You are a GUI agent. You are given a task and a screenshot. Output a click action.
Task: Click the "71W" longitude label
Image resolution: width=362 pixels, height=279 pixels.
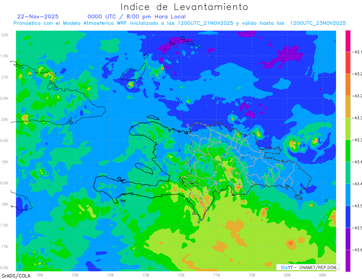coord(216,275)
